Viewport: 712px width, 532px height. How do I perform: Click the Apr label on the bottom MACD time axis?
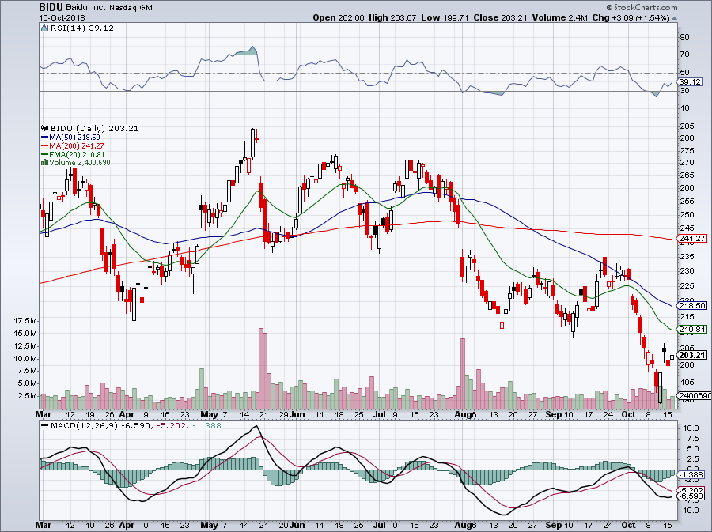click(x=127, y=525)
